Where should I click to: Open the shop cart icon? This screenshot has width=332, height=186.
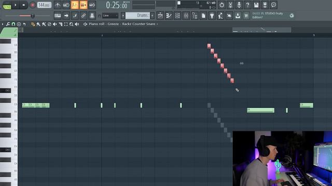pos(246,16)
